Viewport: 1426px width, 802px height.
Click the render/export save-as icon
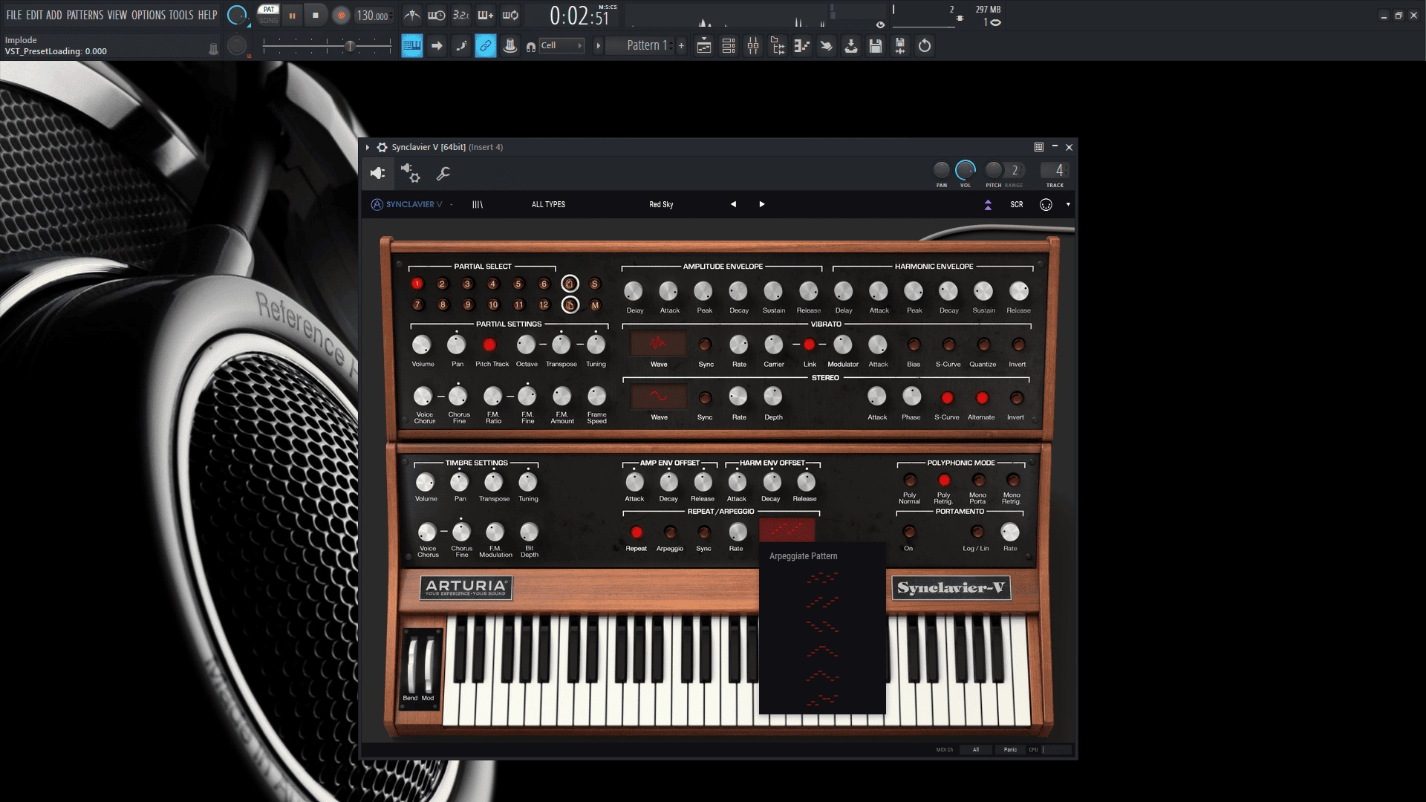click(900, 46)
